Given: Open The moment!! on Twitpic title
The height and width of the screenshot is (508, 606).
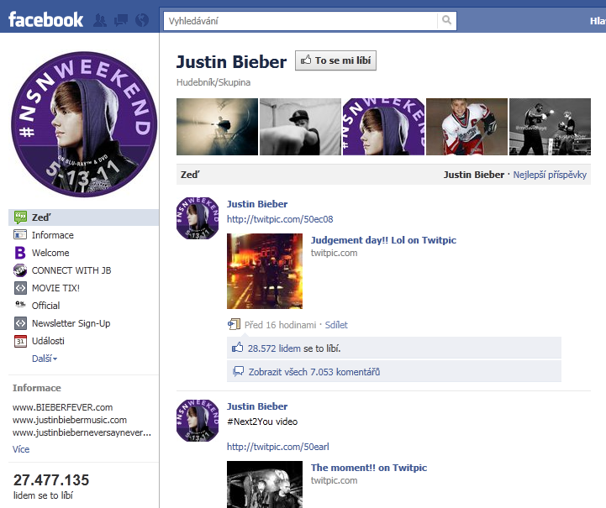Looking at the screenshot, I should tap(369, 468).
